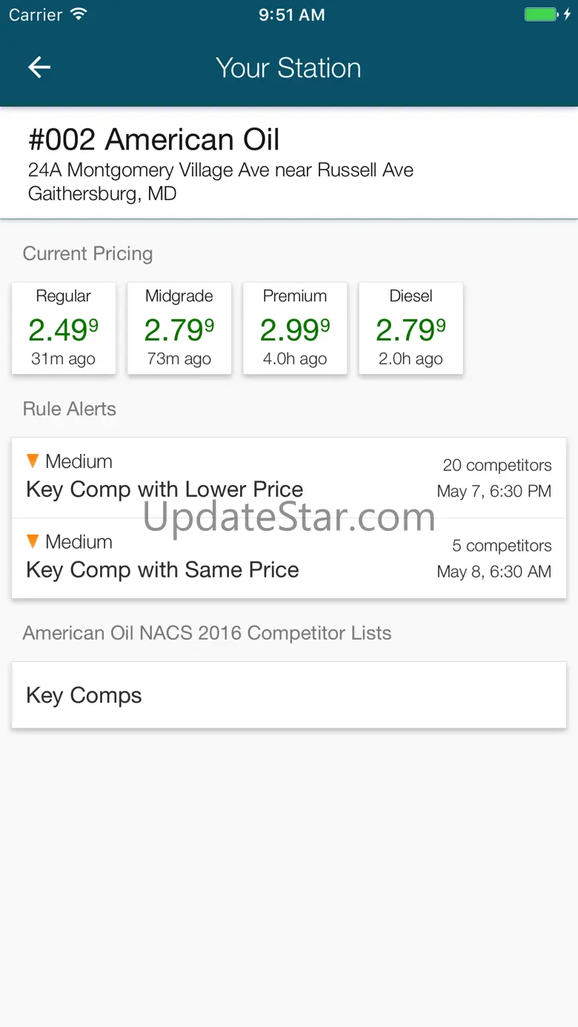The width and height of the screenshot is (578, 1027).
Task: Tap the Carrier label in status bar
Action: (x=36, y=15)
